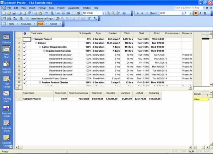Click the Outdent left green arrow

pos(137,13)
